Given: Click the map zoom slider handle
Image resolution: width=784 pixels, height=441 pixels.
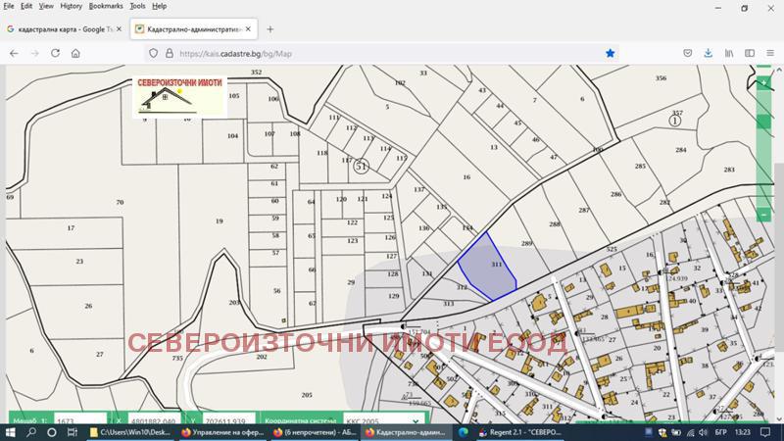Looking at the screenshot, I should [x=764, y=122].
